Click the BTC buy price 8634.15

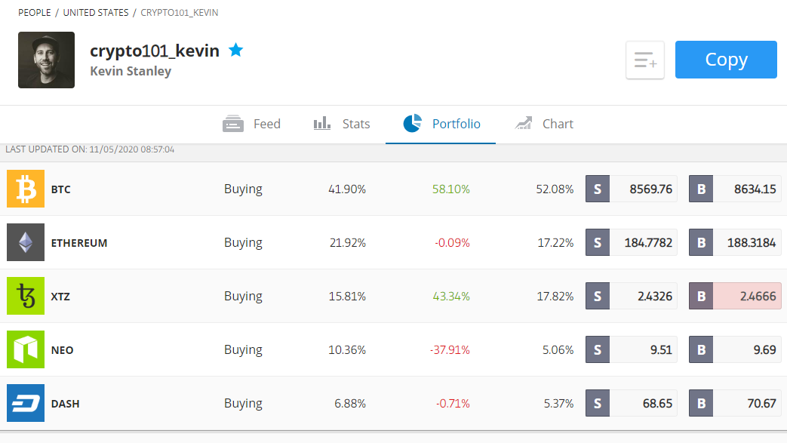735,189
